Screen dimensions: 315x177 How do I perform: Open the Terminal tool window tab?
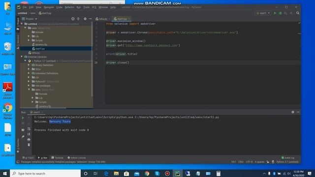[x=57, y=158]
